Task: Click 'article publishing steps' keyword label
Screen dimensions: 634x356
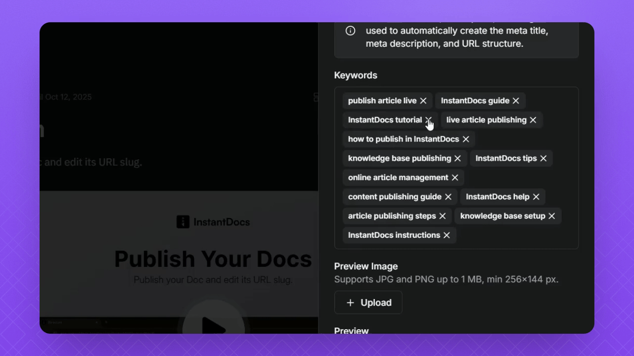Action: coord(392,216)
